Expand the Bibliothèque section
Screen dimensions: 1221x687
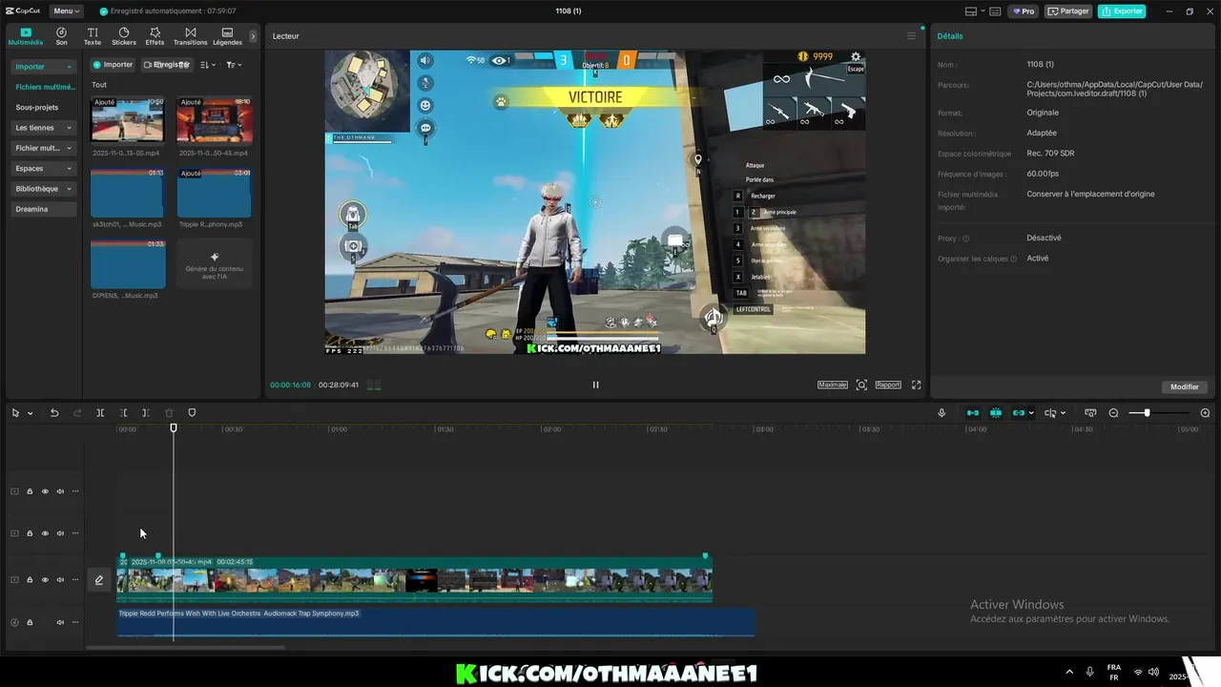click(44, 189)
